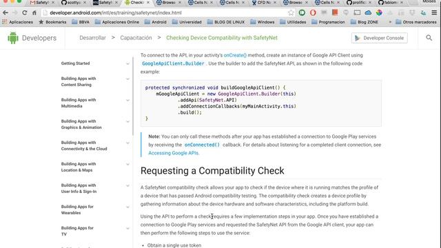Image resolution: width=441 pixels, height=248 pixels.
Task: Expand Building Apps with Multimedia section
Action: coord(127,100)
